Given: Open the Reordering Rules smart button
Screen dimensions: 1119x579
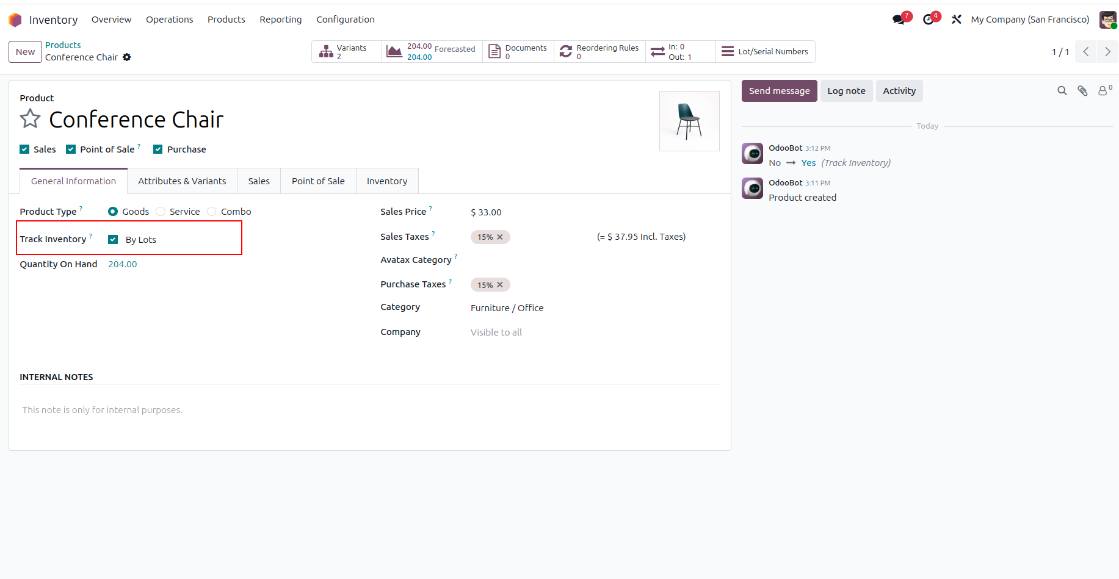Looking at the screenshot, I should 599,52.
